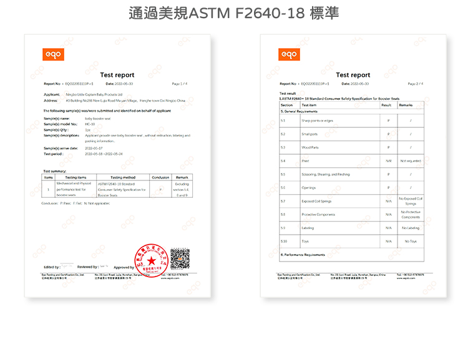Click the 'Not requested' remark for Paint

pyautogui.click(x=410, y=161)
